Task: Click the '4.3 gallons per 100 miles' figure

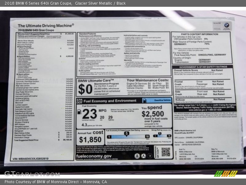Action: click(92, 125)
